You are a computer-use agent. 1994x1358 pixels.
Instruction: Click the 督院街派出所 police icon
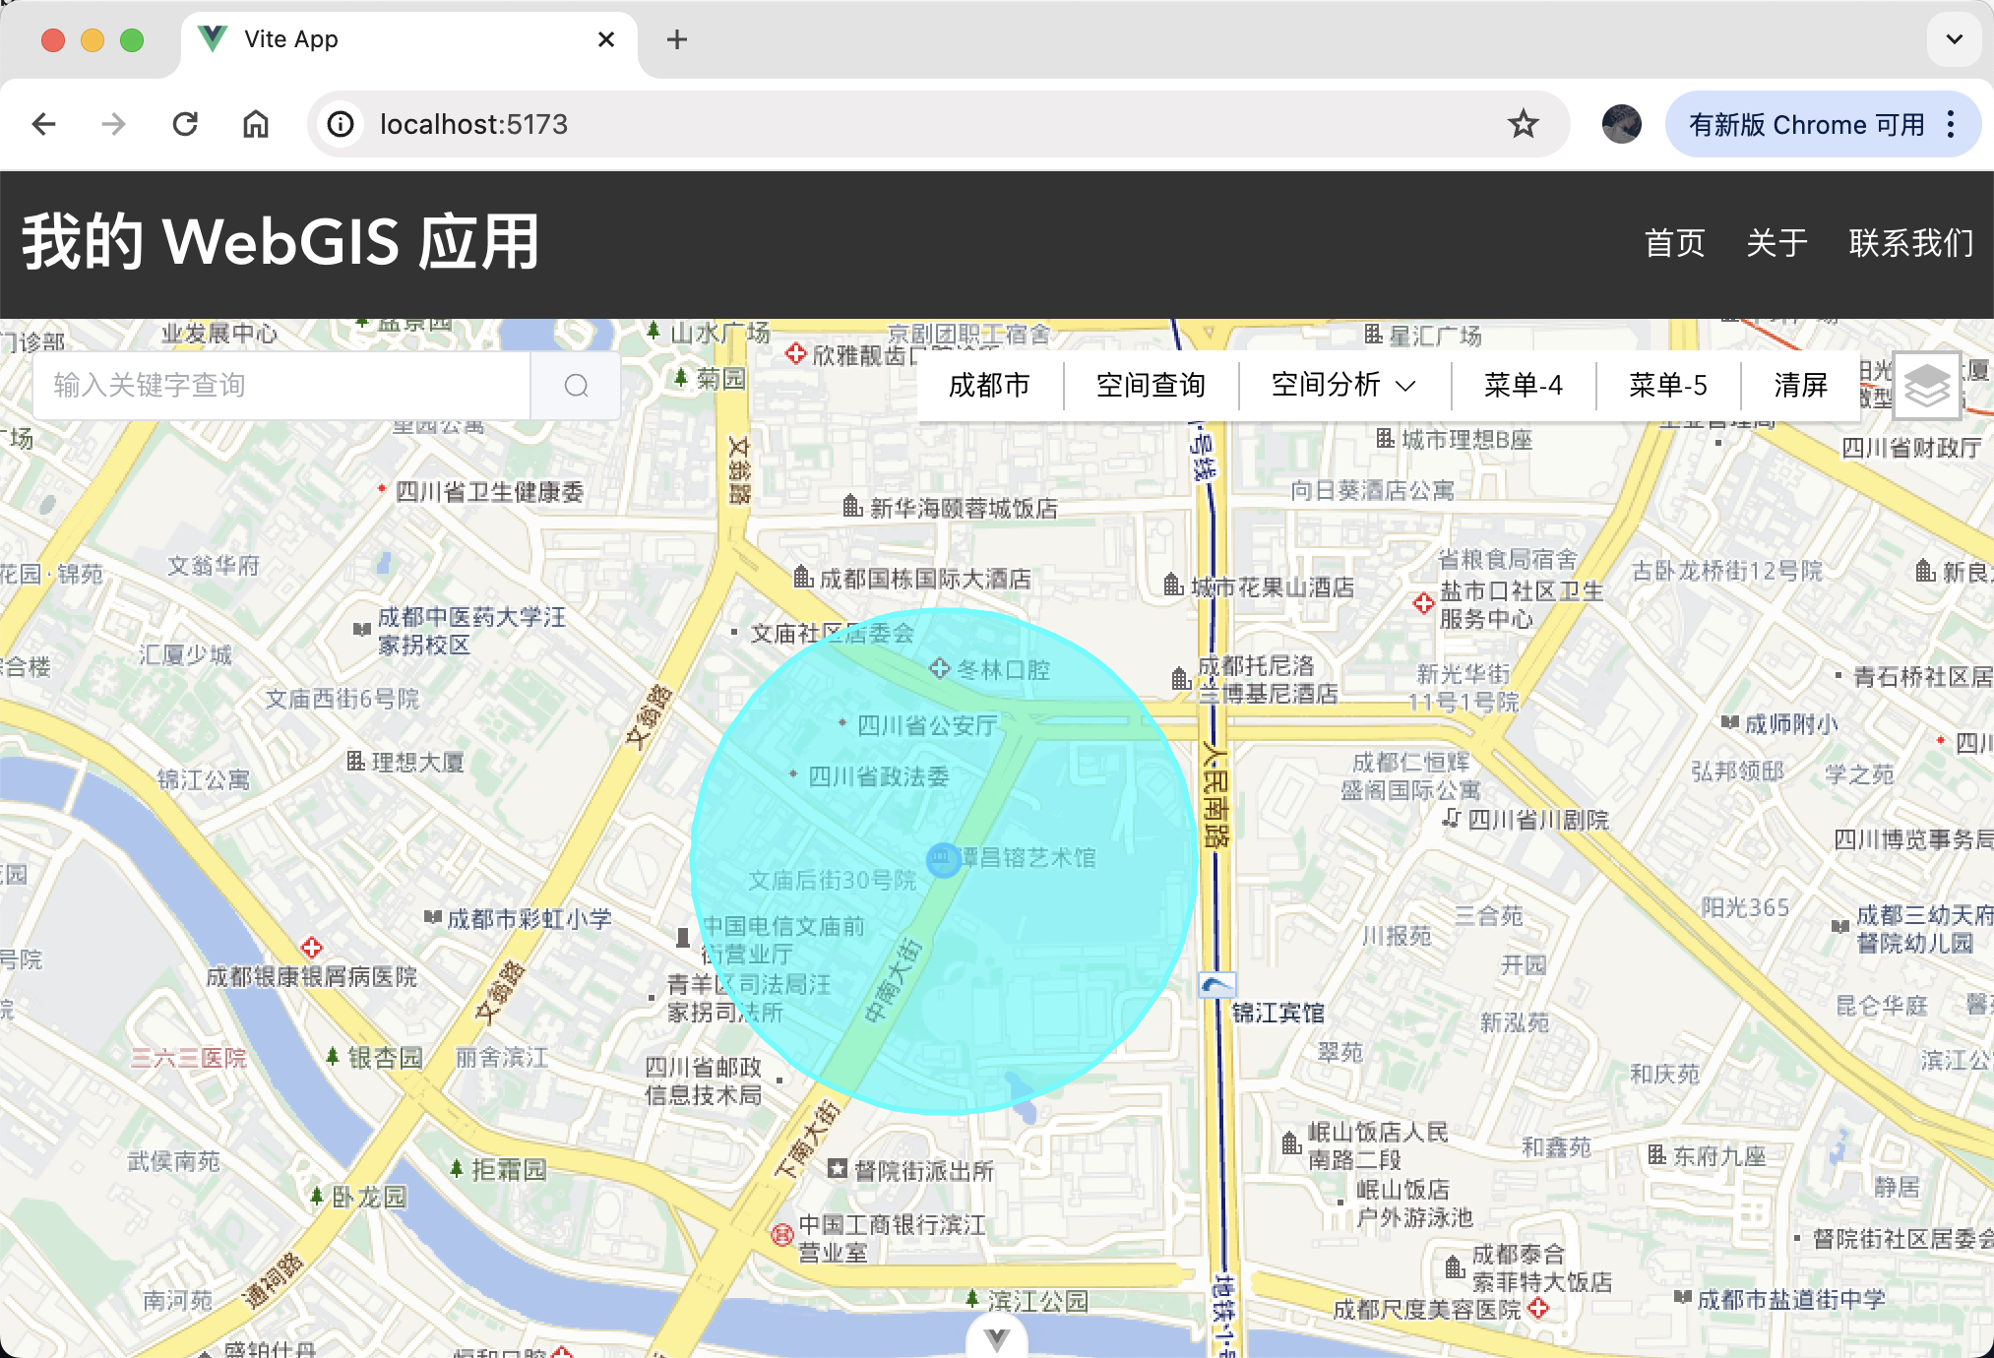click(837, 1169)
